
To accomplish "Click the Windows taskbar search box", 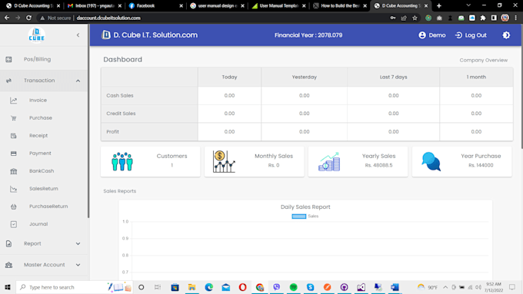I will 74,287.
